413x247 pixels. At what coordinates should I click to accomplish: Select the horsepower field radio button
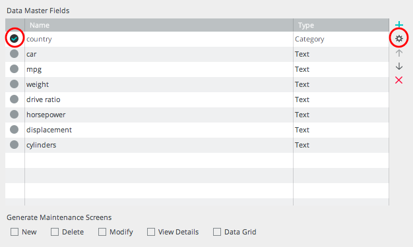click(15, 115)
